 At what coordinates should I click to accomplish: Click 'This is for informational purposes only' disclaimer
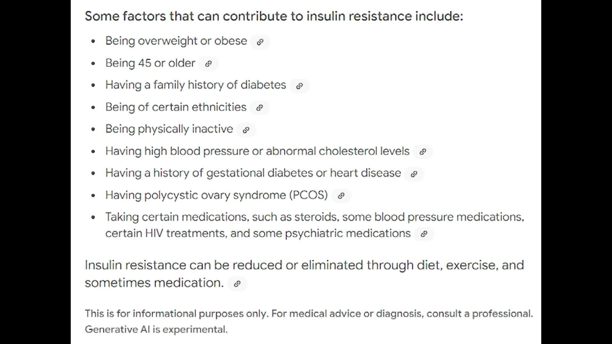coord(309,313)
